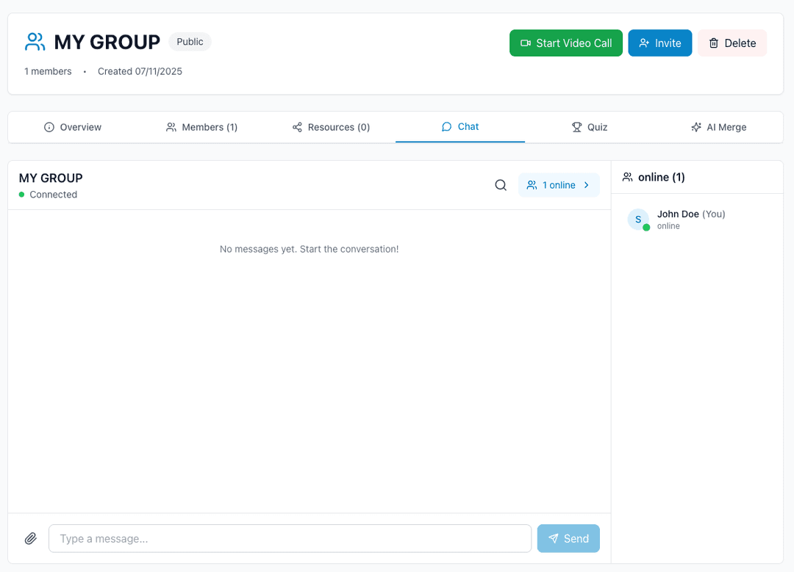Viewport: 794px width, 572px height.
Task: Click the green Connected status indicator
Action: coord(22,195)
